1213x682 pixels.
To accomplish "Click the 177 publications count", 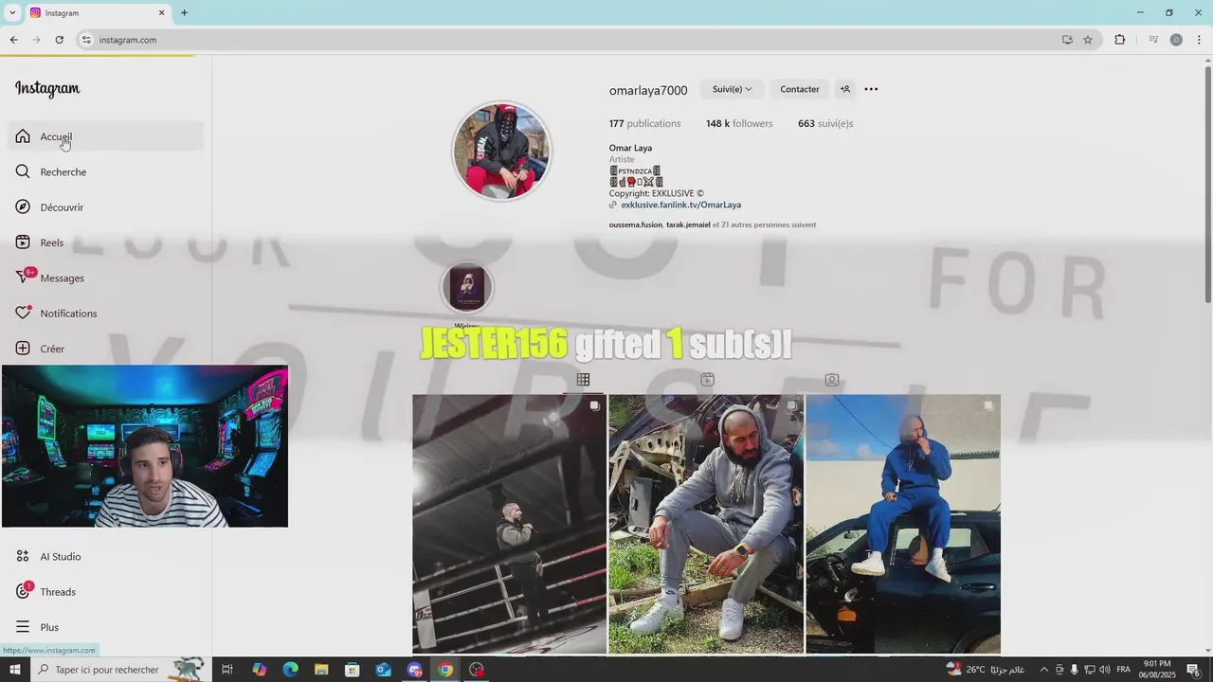I will click(644, 123).
